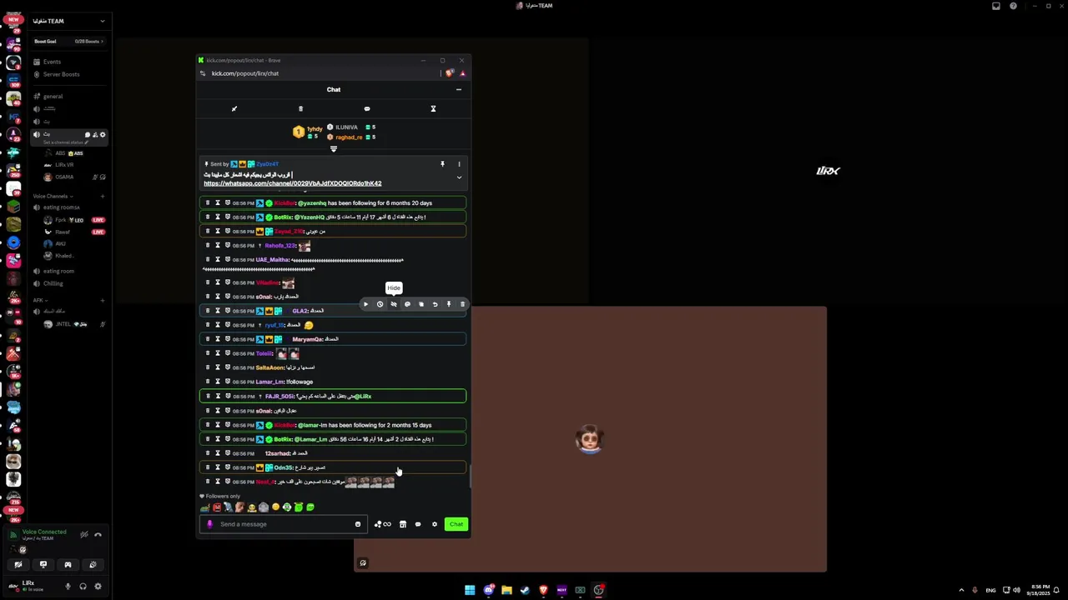Copy message via the hover toolbar copy icon
This screenshot has width=1068, height=600.
(x=421, y=304)
